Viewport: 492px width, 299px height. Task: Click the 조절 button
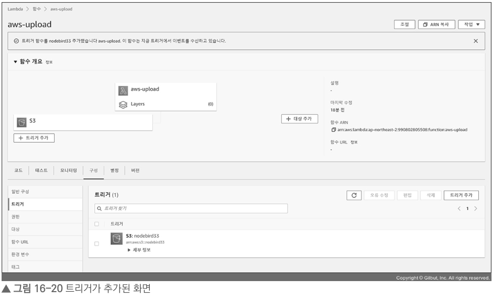coord(405,24)
